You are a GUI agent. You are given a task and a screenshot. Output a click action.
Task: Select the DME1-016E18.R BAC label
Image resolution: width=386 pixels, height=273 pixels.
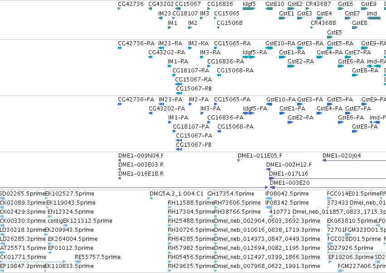point(141,174)
